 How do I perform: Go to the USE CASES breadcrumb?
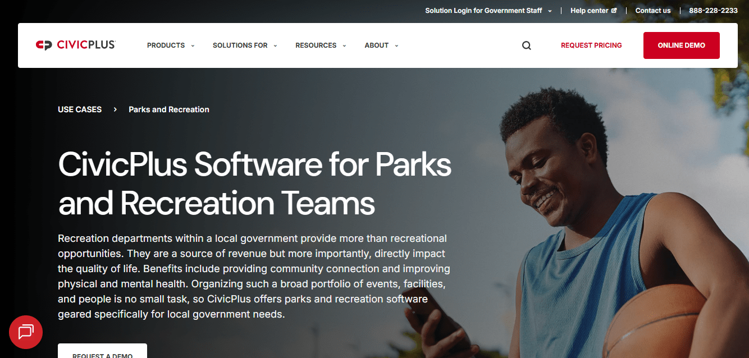pos(80,109)
